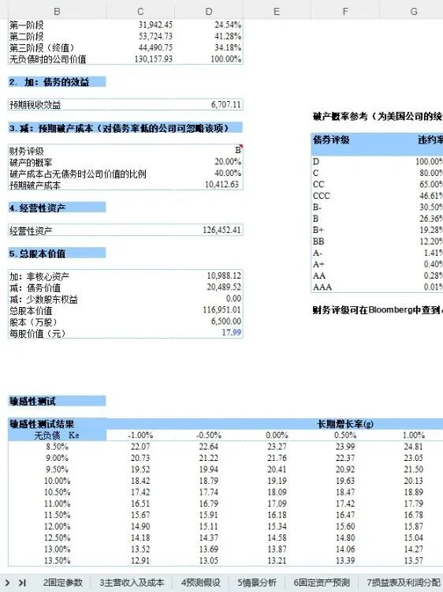Select column F header

click(345, 11)
